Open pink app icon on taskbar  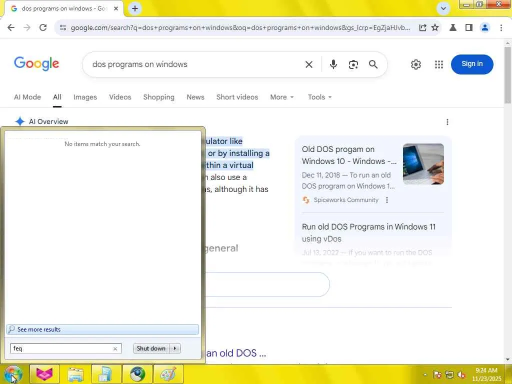tap(44, 374)
